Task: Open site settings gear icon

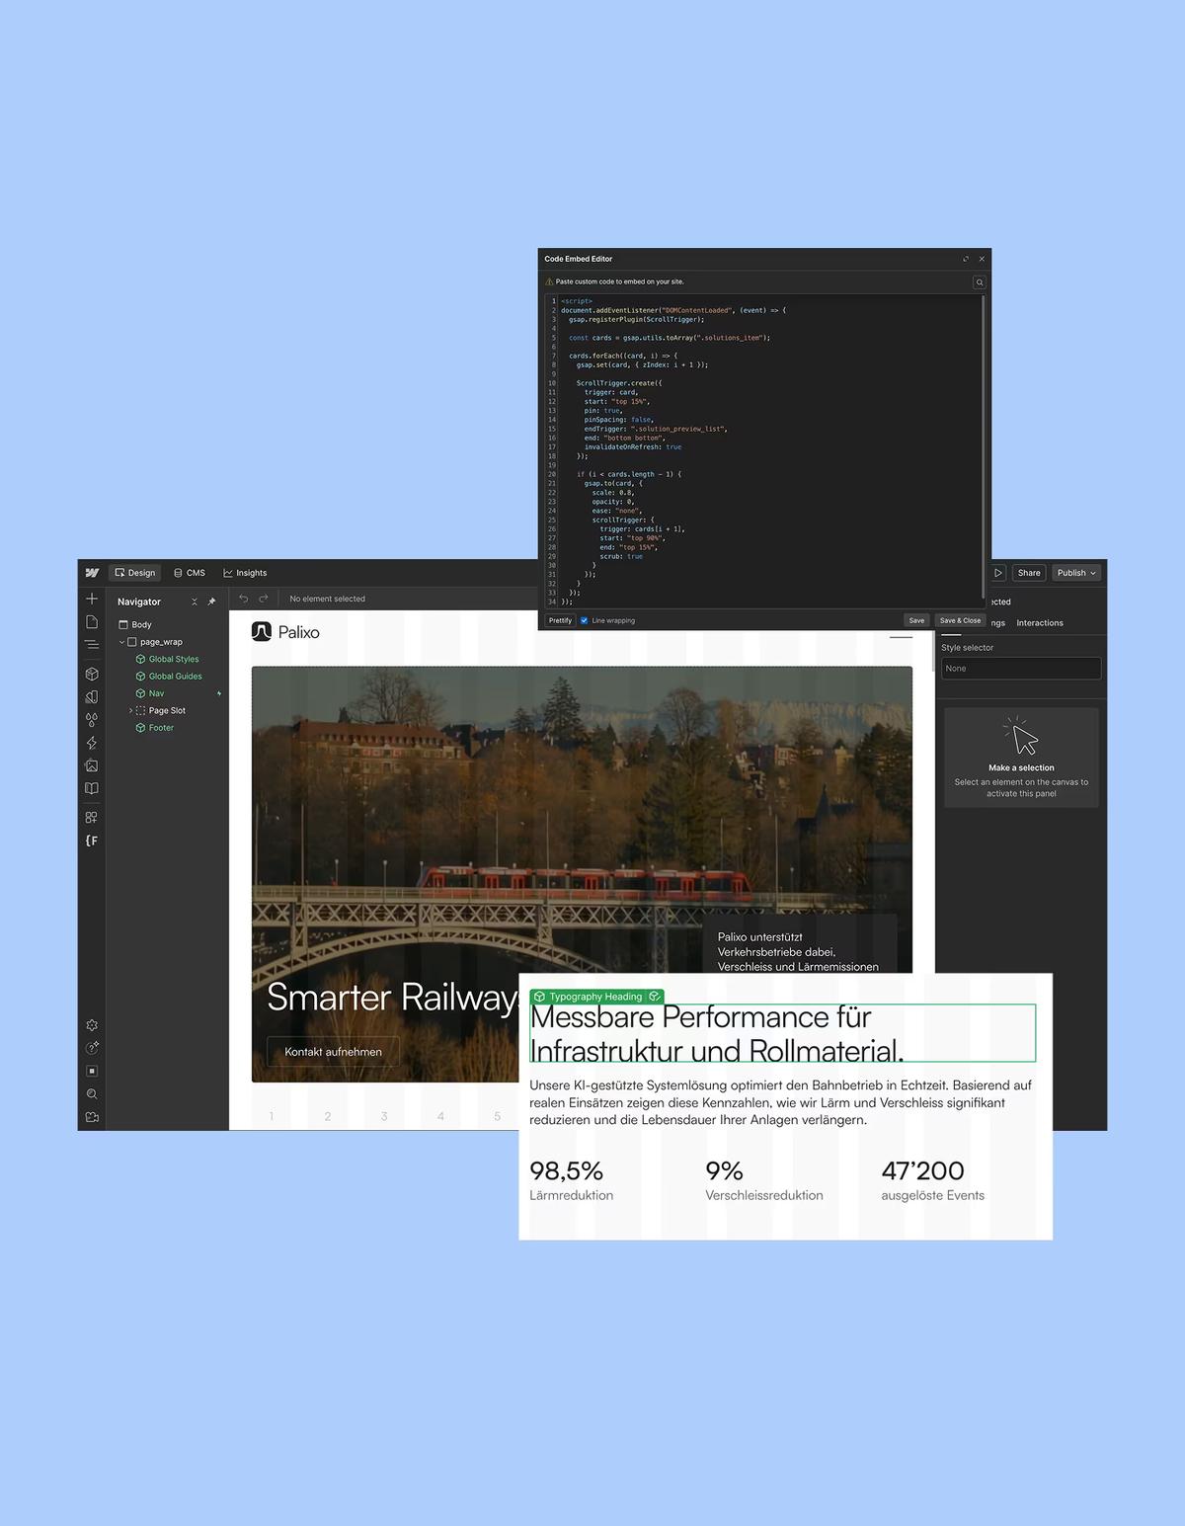Action: pyautogui.click(x=92, y=1025)
